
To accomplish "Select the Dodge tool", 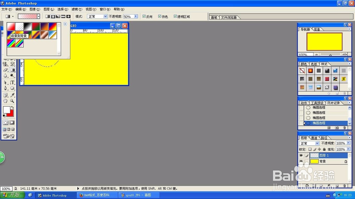I will point(12,76).
